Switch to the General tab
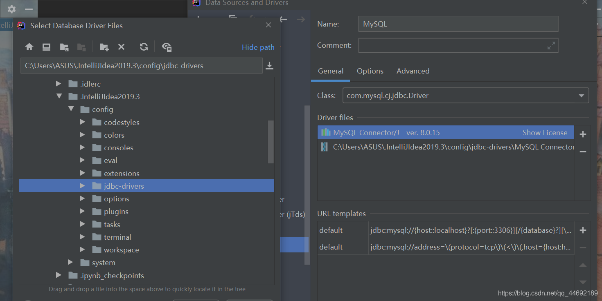 pyautogui.click(x=331, y=71)
